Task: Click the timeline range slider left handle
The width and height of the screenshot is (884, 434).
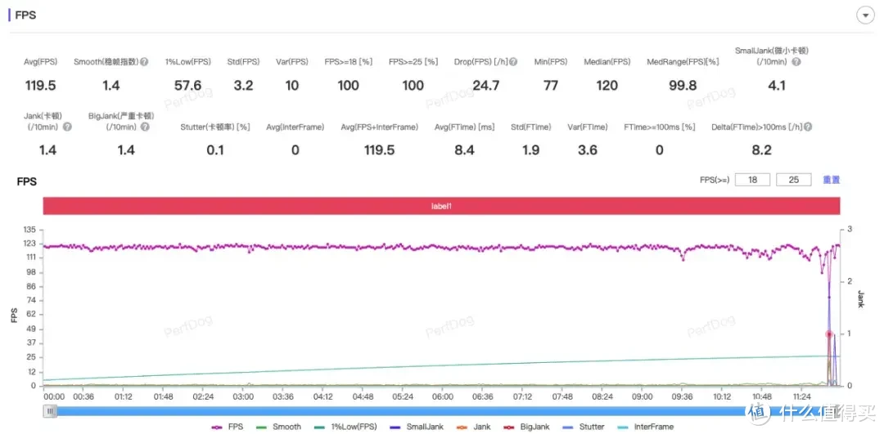Action: click(x=51, y=411)
